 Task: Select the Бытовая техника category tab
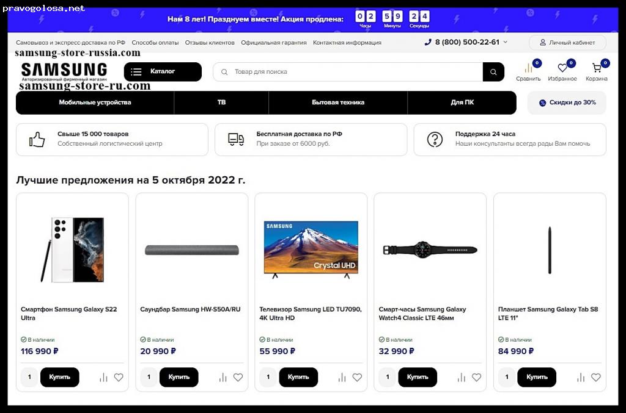coord(338,102)
